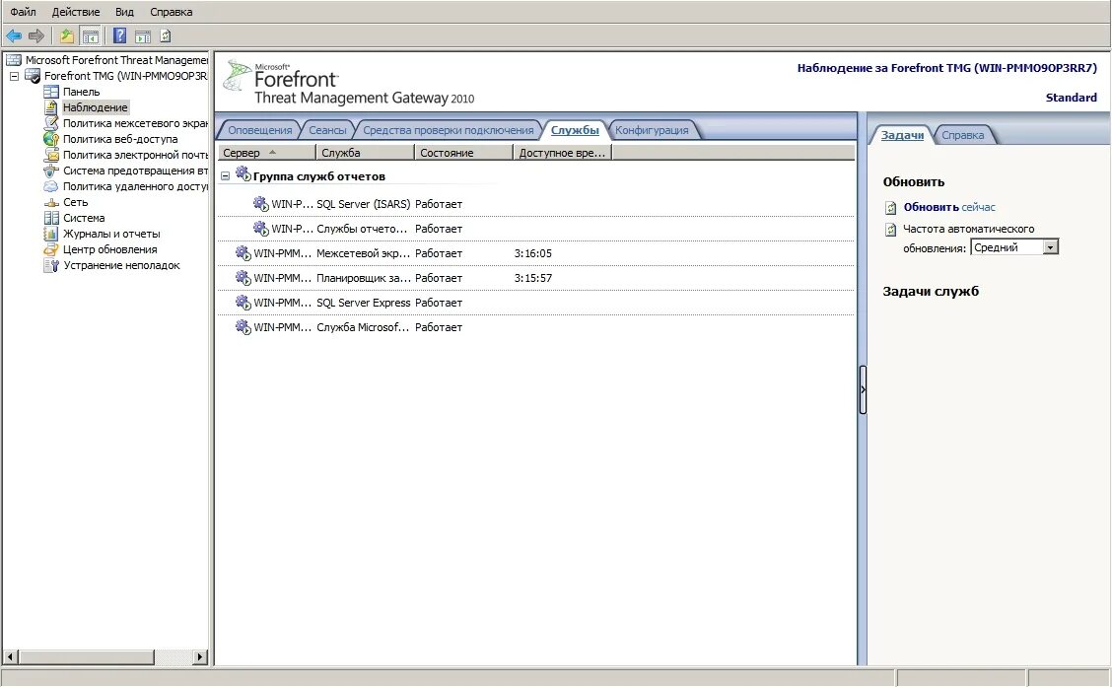Open the Вид menu
Viewport: 1112px width, 687px height.
[x=123, y=11]
